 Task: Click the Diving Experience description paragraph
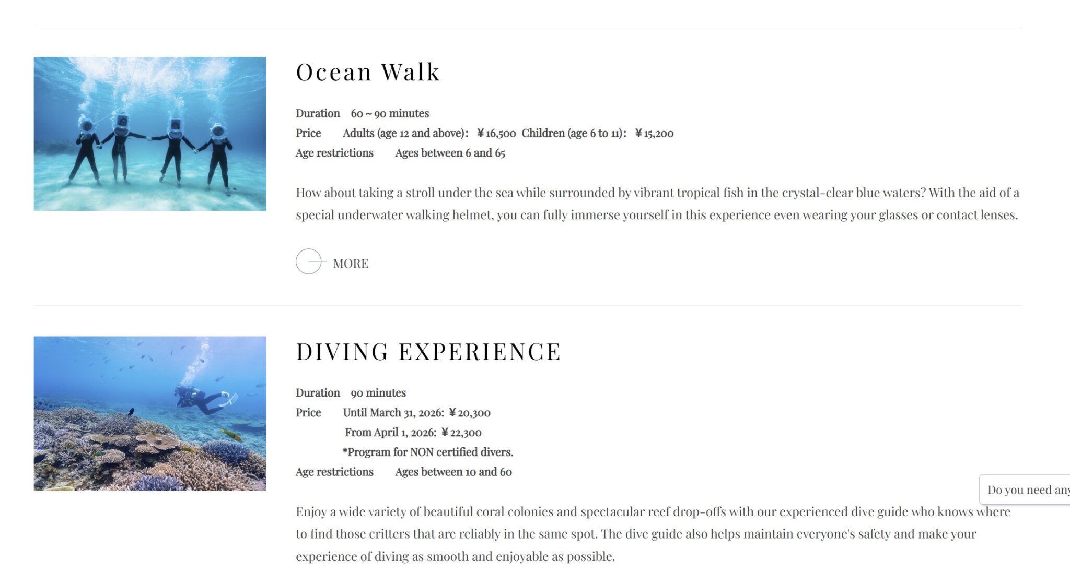(x=653, y=533)
